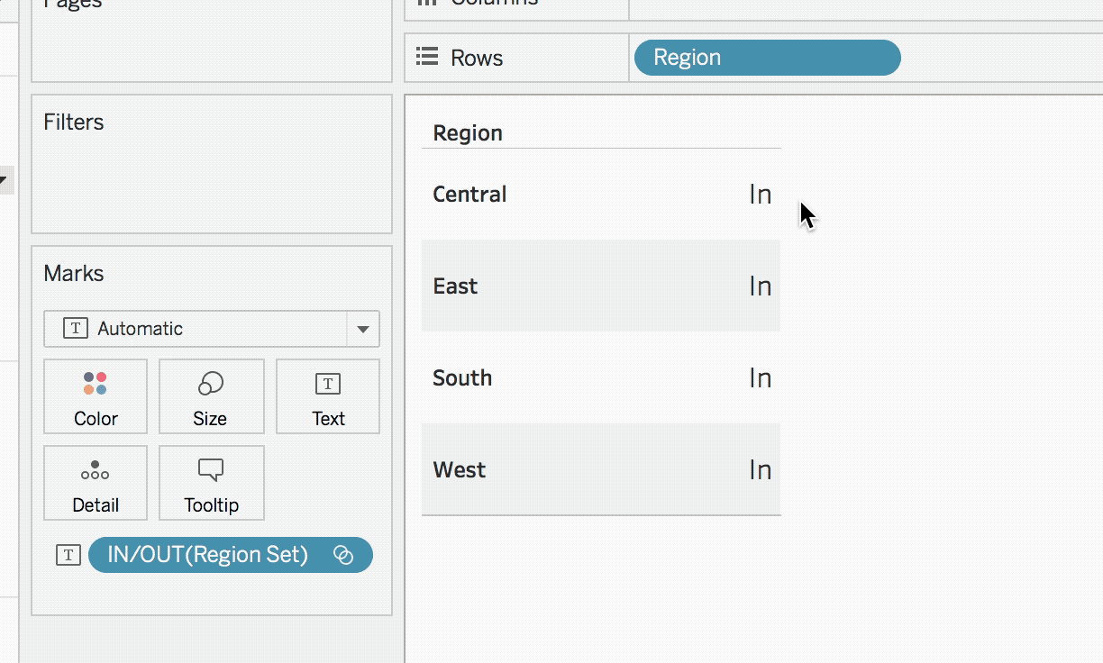
Task: Select the Region pill in Rows shelf
Action: point(766,58)
